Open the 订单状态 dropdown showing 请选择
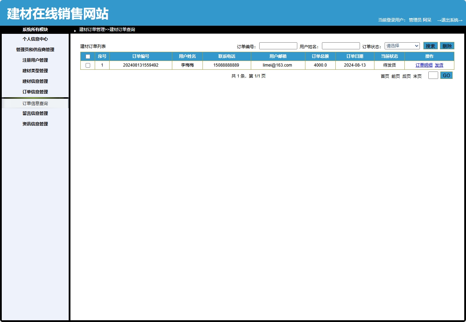Viewport: 466px width, 322px height. [402, 45]
